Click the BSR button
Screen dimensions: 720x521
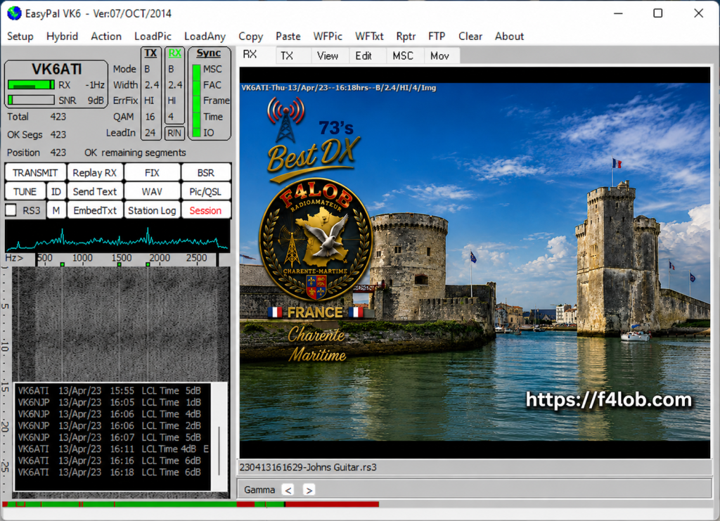[206, 172]
